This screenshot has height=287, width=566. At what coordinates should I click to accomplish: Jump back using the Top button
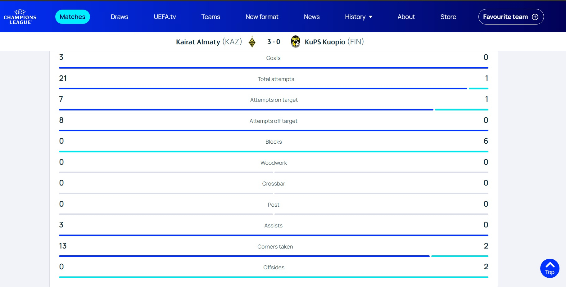tap(550, 268)
